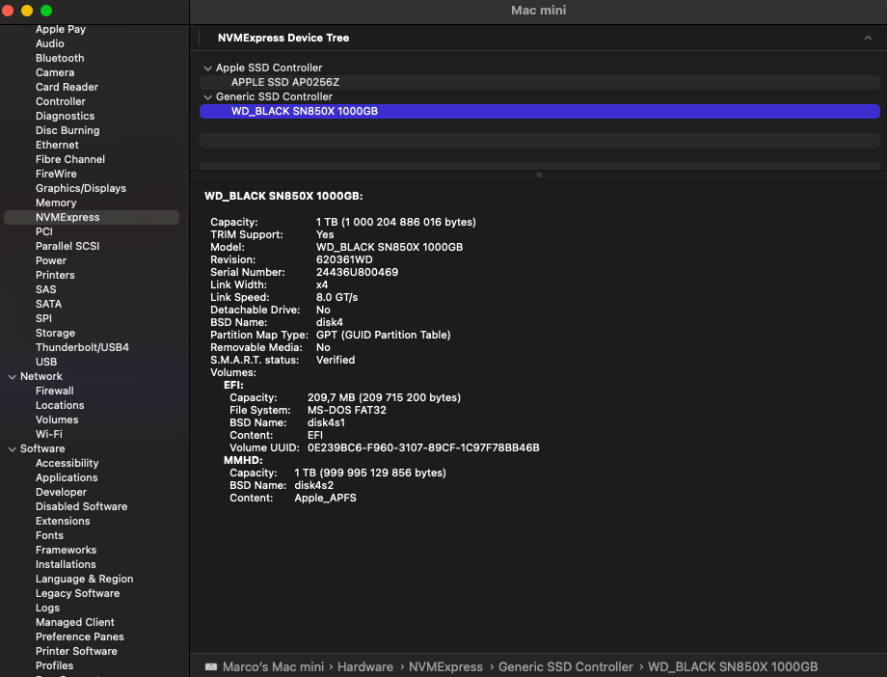Open Language & Region section

pos(84,579)
